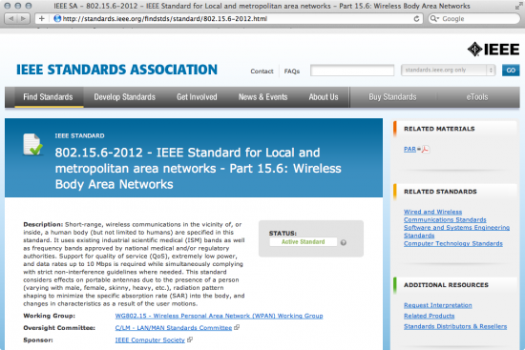Open WG802.15 Wireless Personal Area Network Working Group link
The width and height of the screenshot is (525, 350).
[x=219, y=316]
